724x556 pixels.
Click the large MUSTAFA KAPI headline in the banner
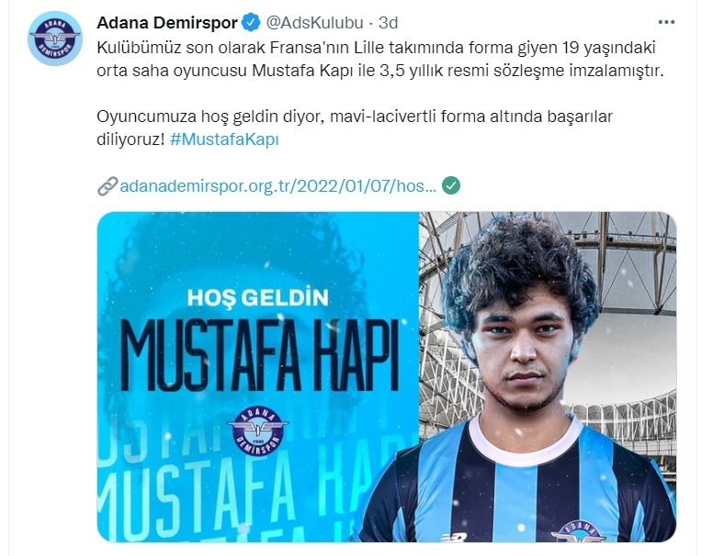[x=259, y=355]
